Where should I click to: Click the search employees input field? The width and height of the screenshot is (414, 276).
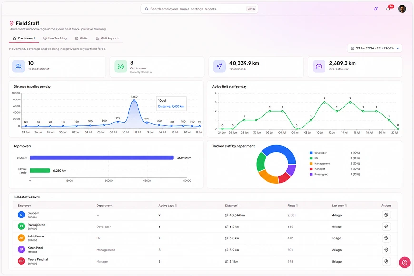[x=199, y=9]
